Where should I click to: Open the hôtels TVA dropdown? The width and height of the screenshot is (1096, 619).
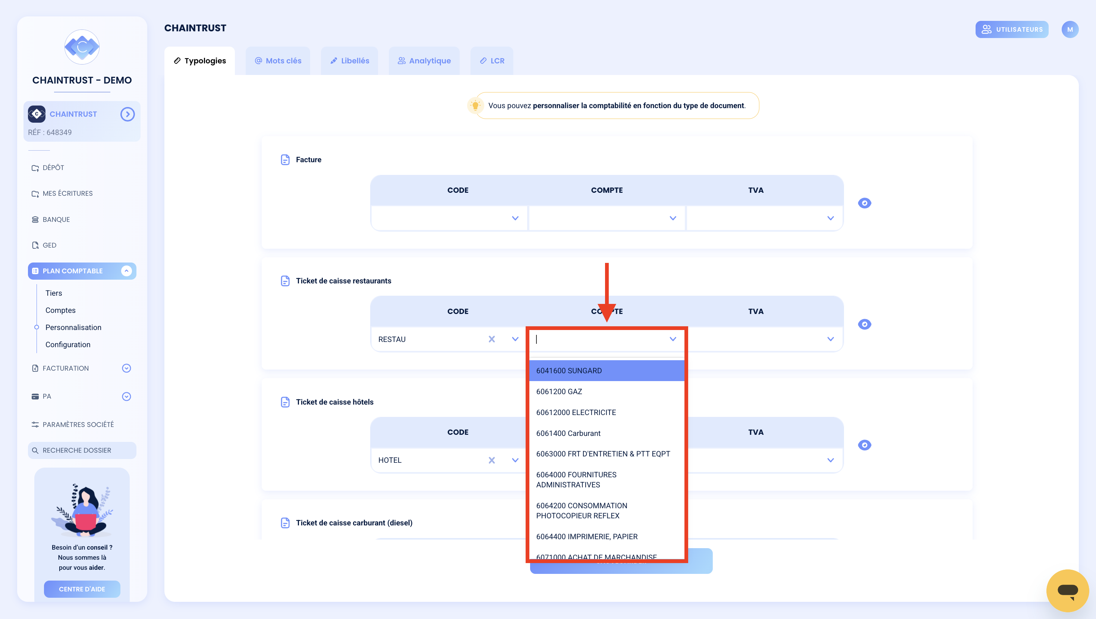[765, 460]
